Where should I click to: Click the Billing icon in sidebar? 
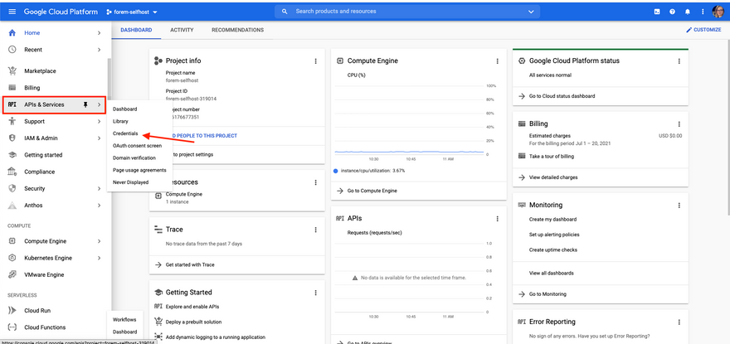click(x=12, y=88)
